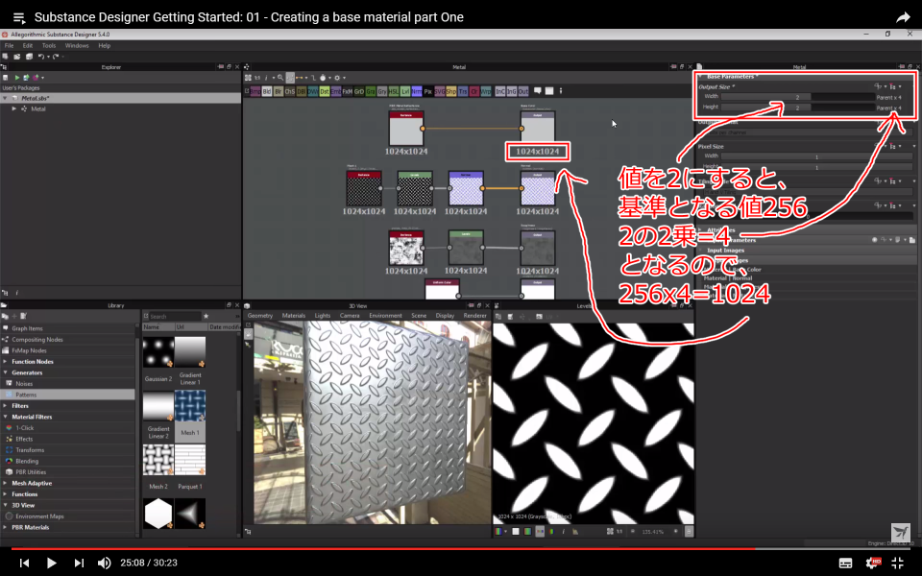
Task: Open Geometry menu in 3D View
Action: point(260,316)
